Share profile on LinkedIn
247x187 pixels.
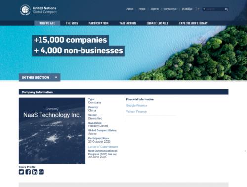point(35,172)
